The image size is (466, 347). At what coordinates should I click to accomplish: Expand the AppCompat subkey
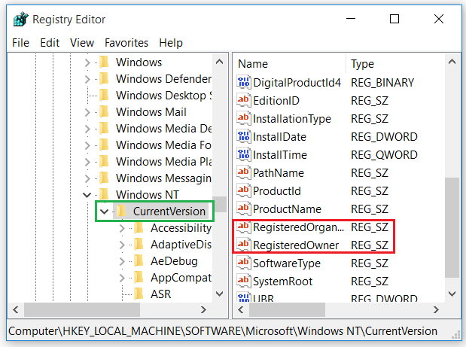[x=122, y=278]
